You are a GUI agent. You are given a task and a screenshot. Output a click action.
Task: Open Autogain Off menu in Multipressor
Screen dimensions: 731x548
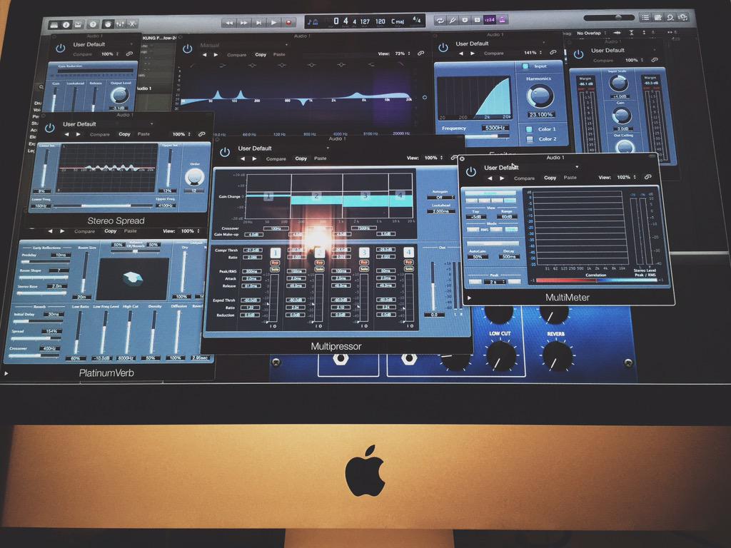point(440,198)
